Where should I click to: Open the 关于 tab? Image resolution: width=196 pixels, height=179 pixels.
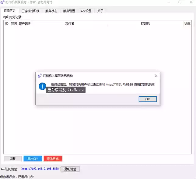[x=100, y=11]
